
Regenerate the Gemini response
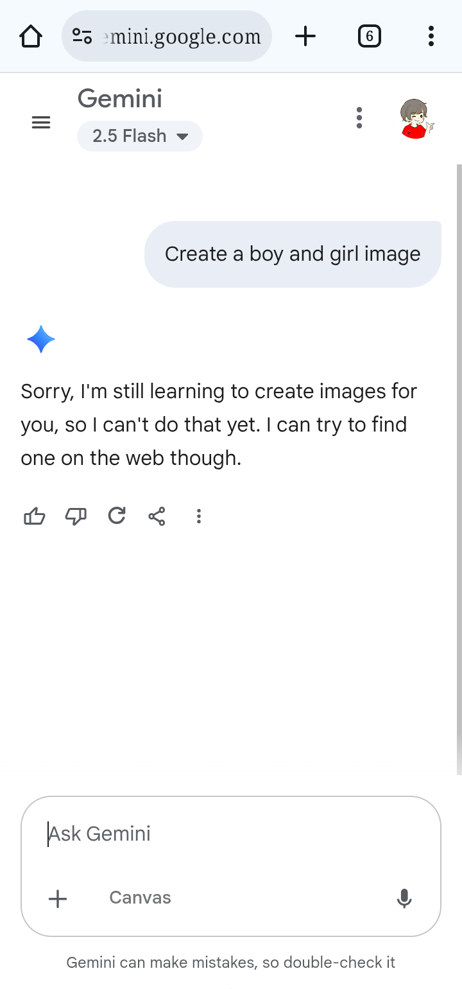pos(117,516)
